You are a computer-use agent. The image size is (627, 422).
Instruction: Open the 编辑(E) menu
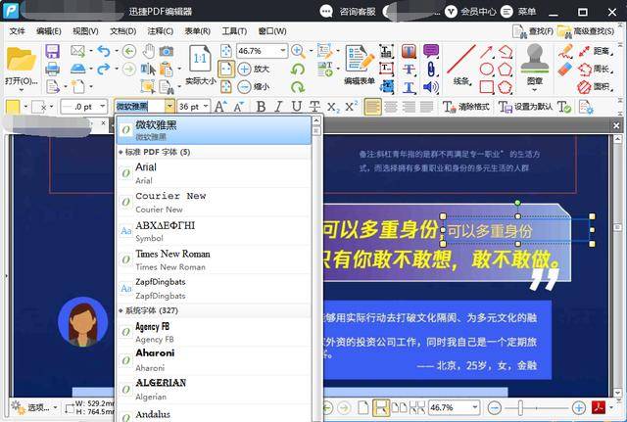(x=48, y=31)
